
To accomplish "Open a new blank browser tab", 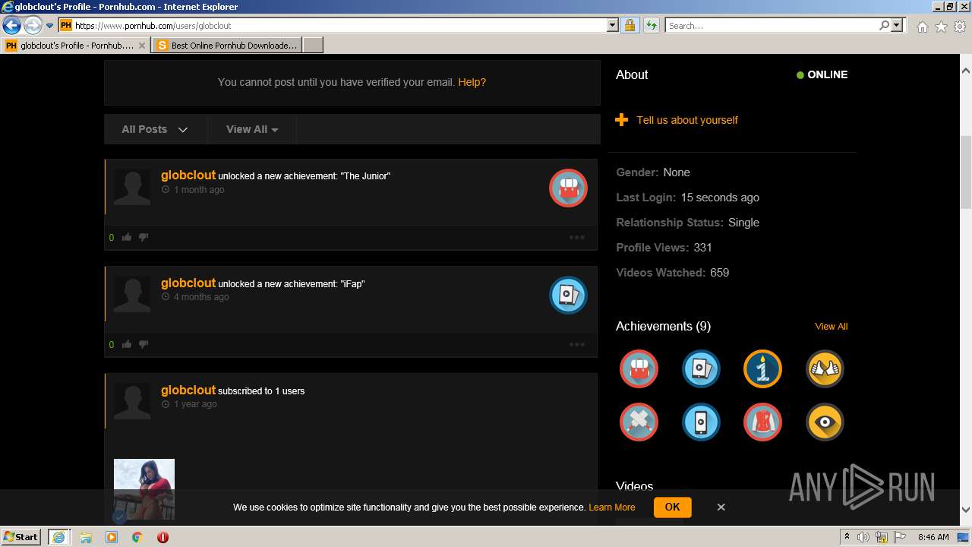I will point(313,46).
